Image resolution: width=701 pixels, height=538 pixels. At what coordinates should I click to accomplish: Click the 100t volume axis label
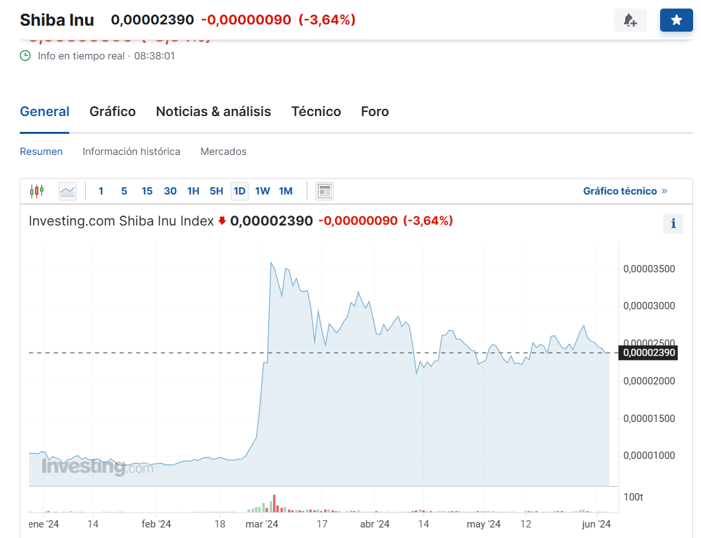633,497
